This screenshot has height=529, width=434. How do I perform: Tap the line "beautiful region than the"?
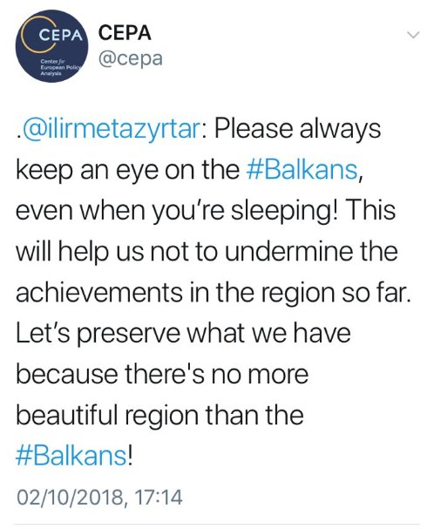[x=159, y=416]
